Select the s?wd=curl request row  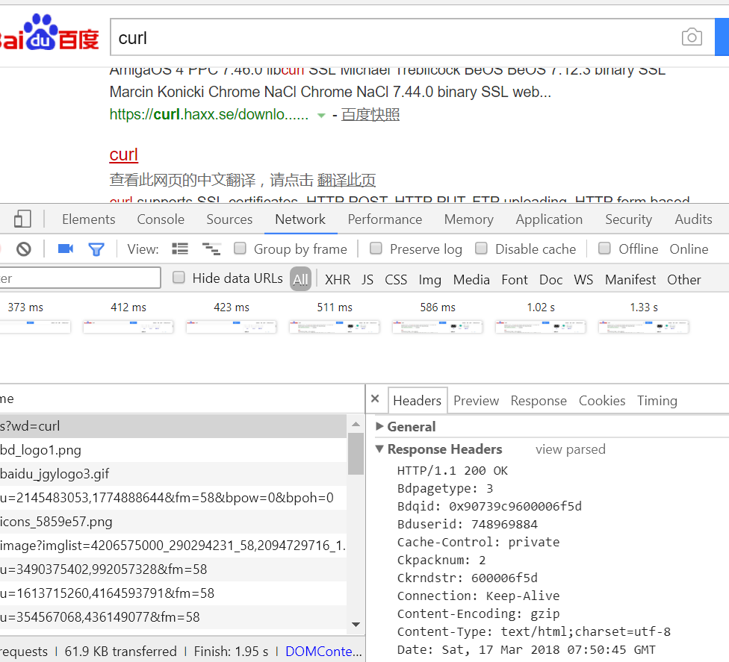[173, 426]
